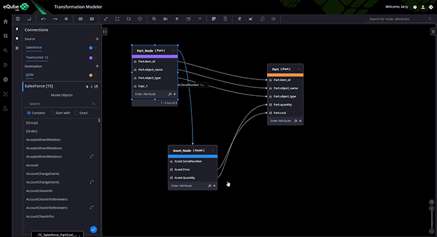Select the AccountCleanInfos model object
Viewport: 437px width, 237px height.
[40, 216]
